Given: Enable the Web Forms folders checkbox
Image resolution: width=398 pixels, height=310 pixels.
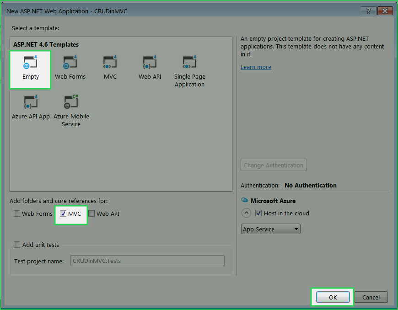Looking at the screenshot, I should coord(17,214).
